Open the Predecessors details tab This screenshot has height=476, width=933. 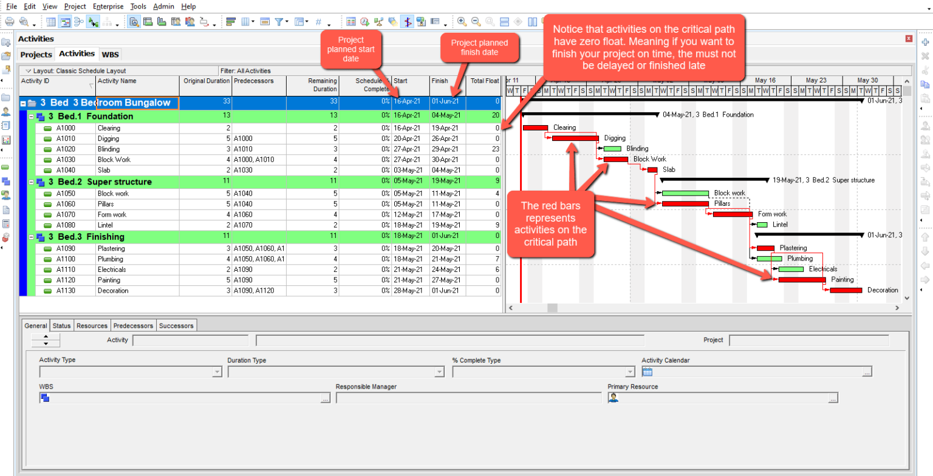coord(133,325)
